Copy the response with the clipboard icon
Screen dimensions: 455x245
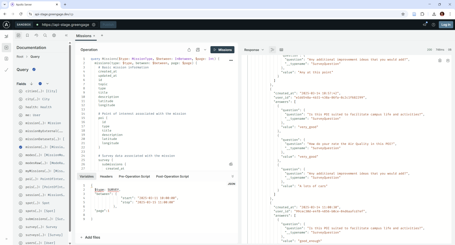(x=440, y=61)
